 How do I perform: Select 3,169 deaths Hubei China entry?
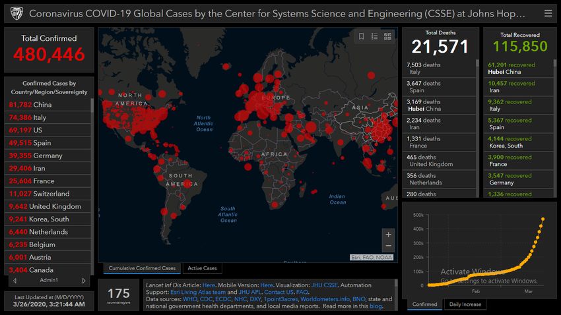[x=440, y=105]
